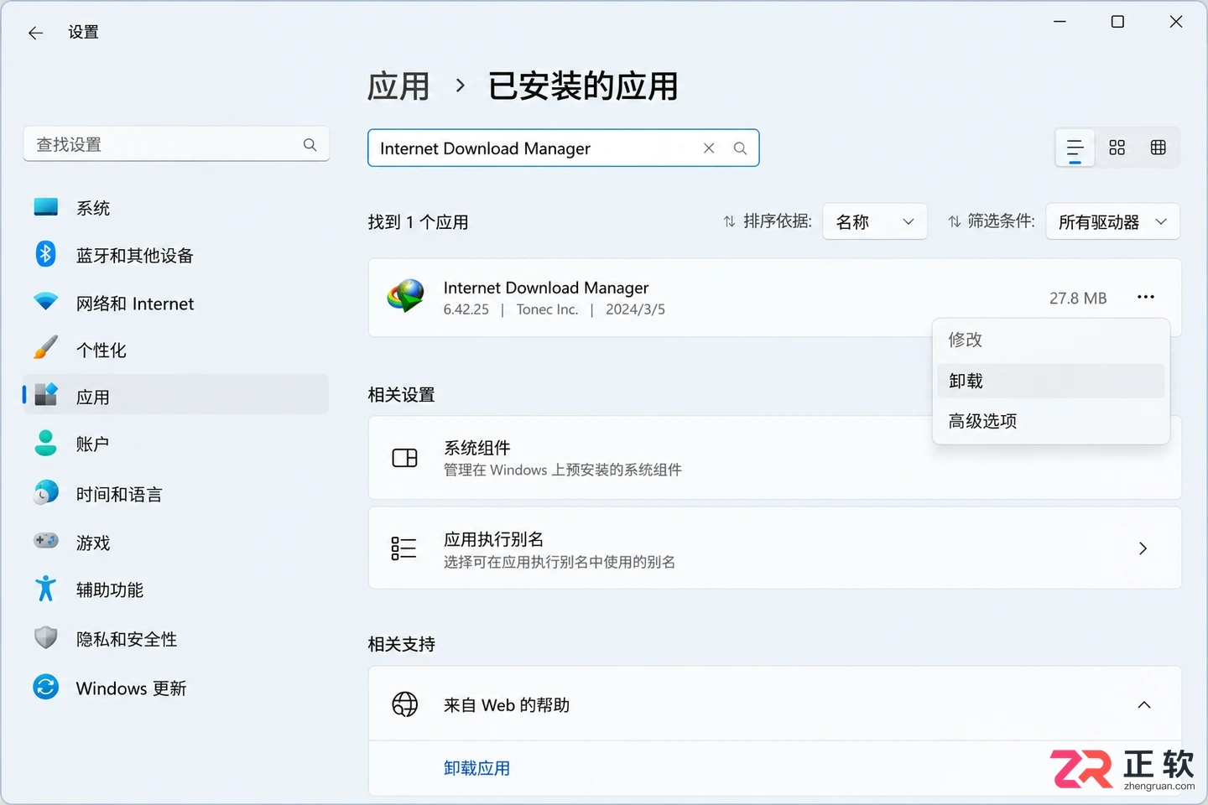
Task: Open 个性化 settings
Action: (x=175, y=350)
